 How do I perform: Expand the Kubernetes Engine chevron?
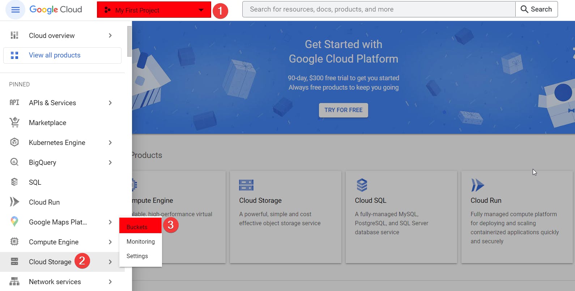[x=110, y=142]
